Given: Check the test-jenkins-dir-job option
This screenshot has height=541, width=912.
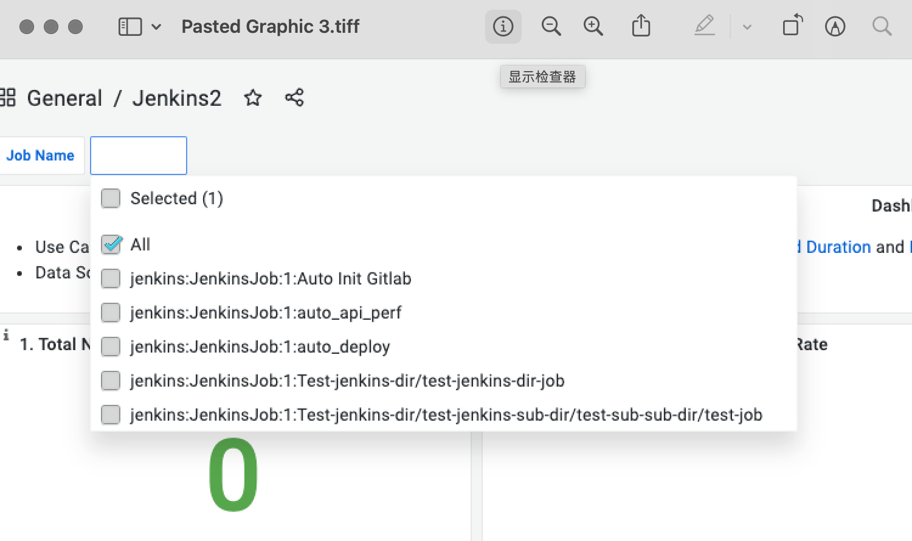Looking at the screenshot, I should click(111, 381).
